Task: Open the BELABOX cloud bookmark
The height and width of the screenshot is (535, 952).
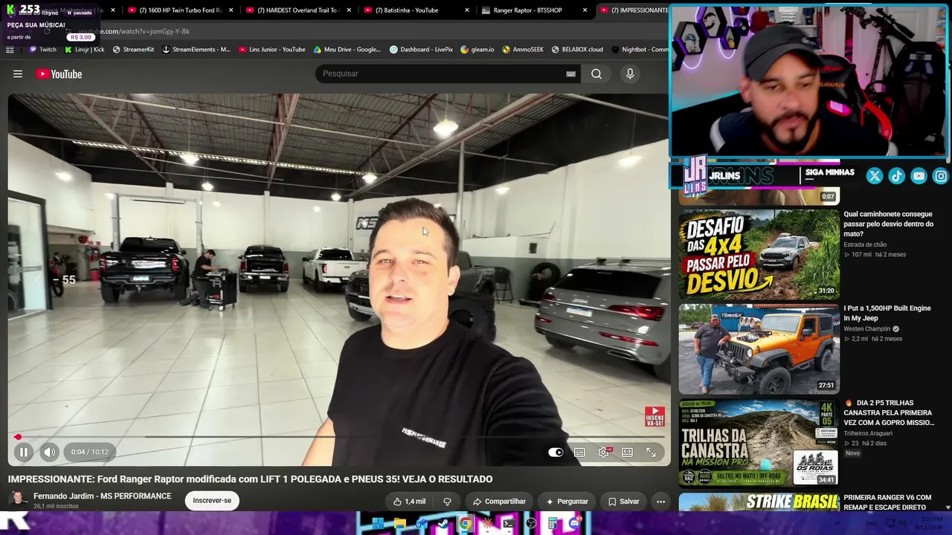Action: [577, 50]
